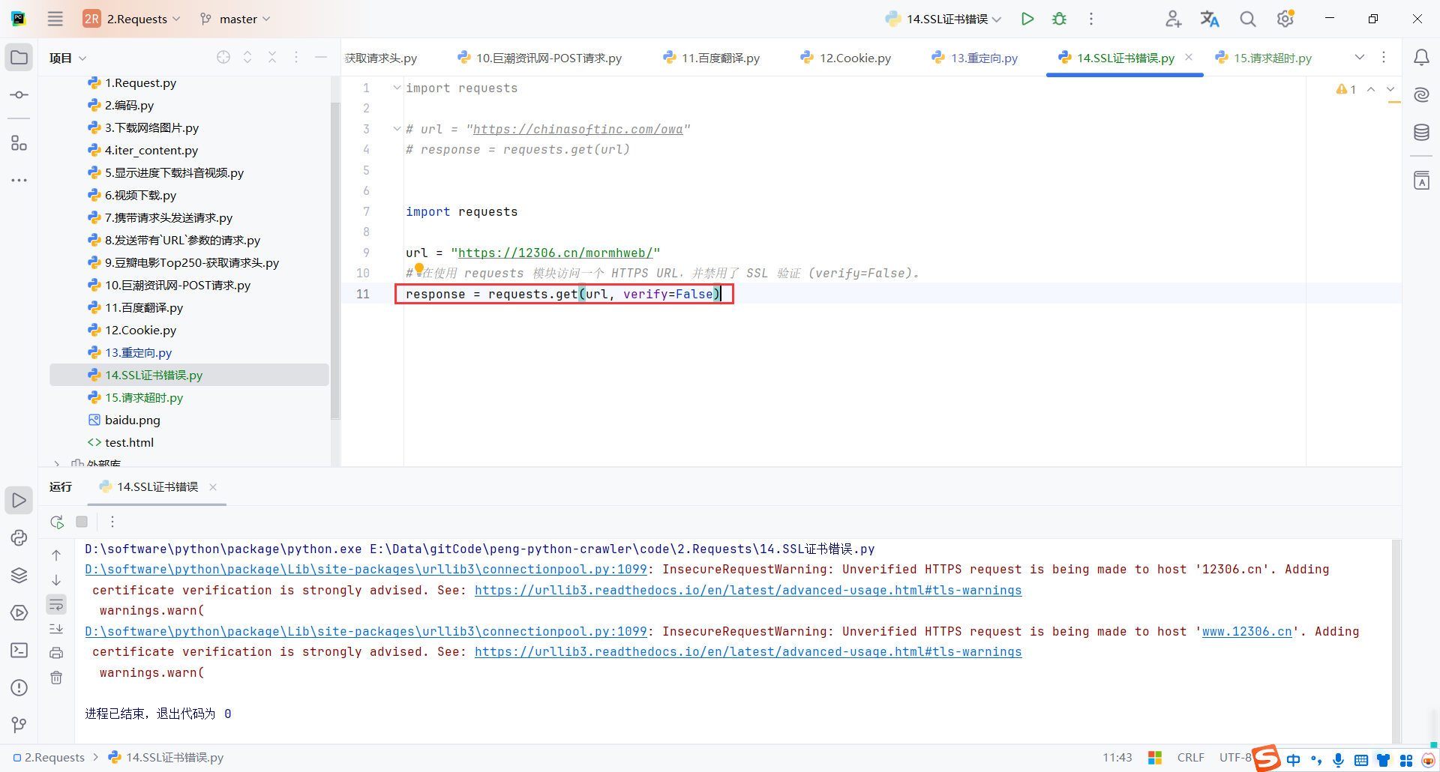Open the Structure tool window
The image size is (1440, 772).
point(19,142)
